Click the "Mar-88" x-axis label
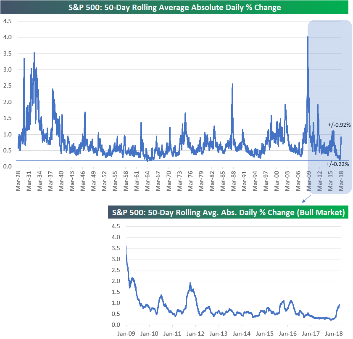Image resolution: width=353 pixels, height=339 pixels. (234, 181)
